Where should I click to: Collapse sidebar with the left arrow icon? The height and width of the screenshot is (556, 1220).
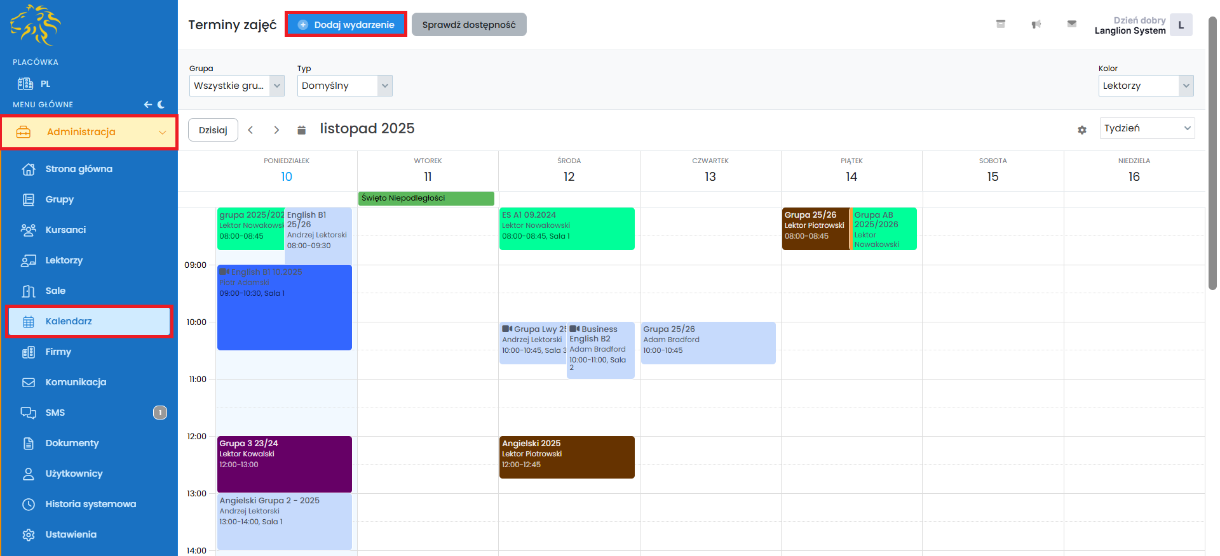coord(147,105)
